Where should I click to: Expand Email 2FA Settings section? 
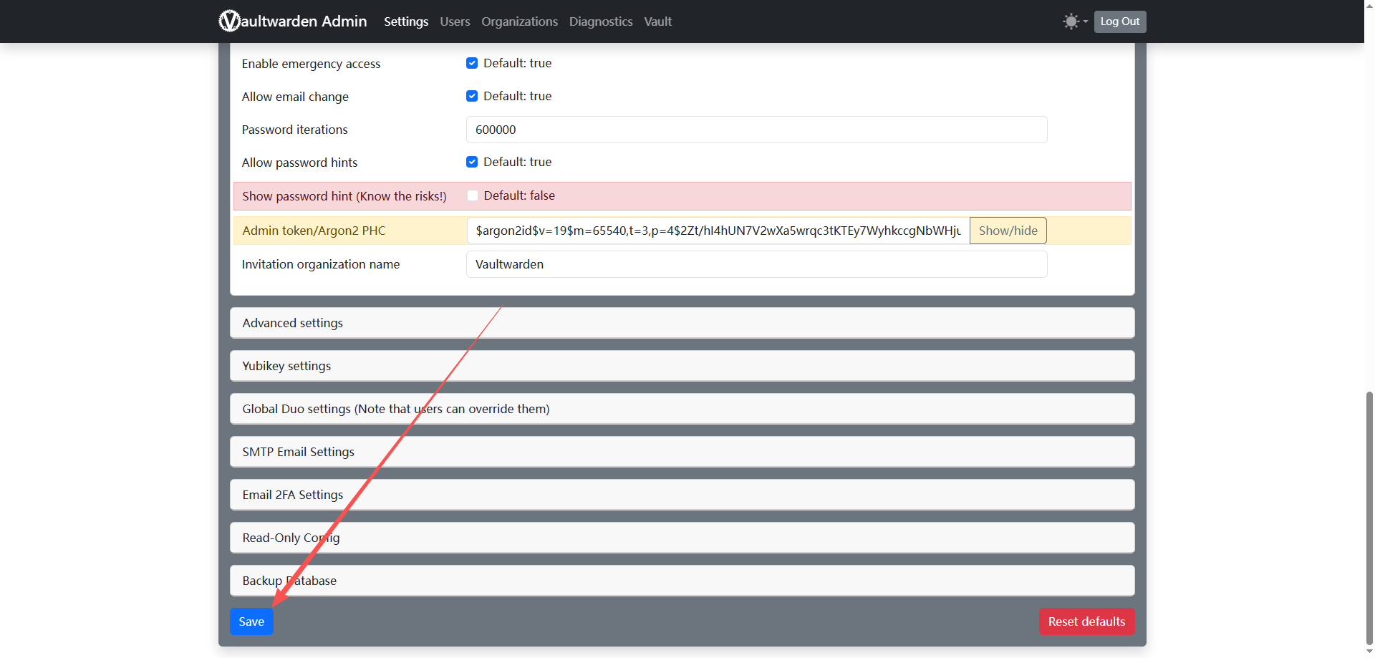(292, 495)
